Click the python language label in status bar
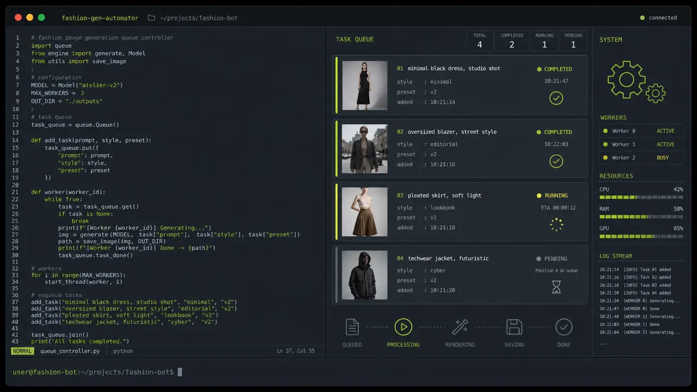This screenshot has height=392, width=697. click(x=123, y=351)
